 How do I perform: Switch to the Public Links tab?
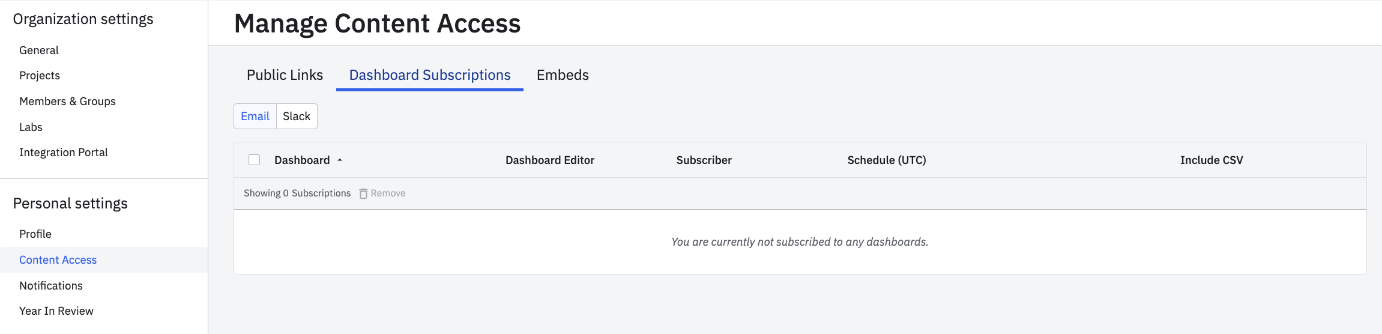tap(285, 75)
